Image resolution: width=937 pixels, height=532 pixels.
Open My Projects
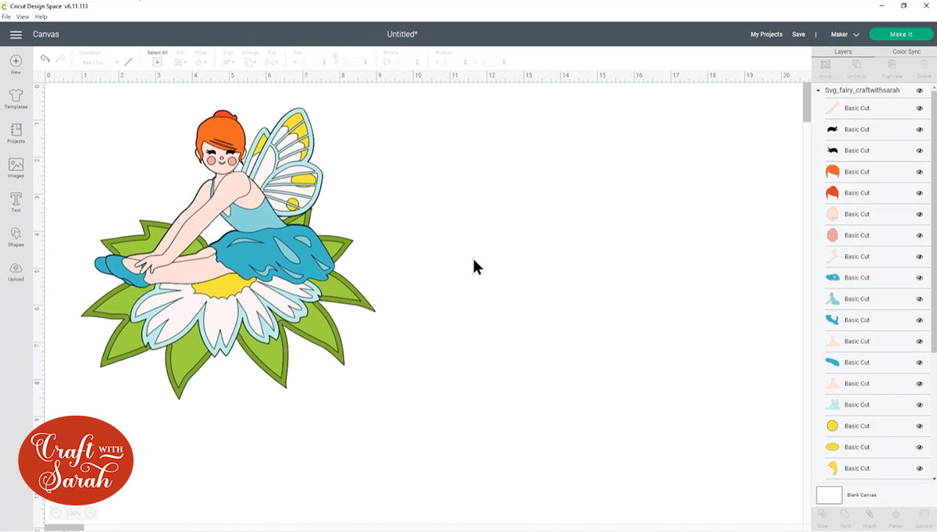pos(766,34)
